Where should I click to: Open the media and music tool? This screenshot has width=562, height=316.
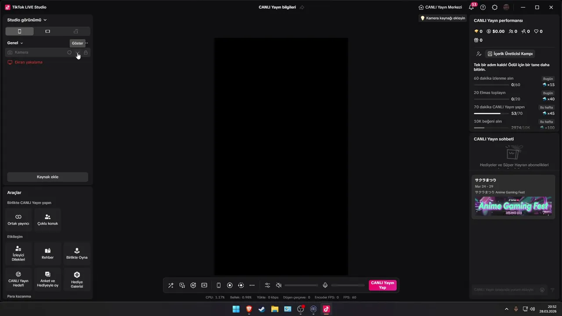(182, 285)
